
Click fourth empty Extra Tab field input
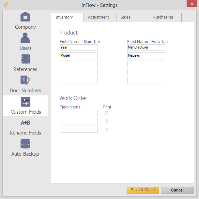pos(146,72)
